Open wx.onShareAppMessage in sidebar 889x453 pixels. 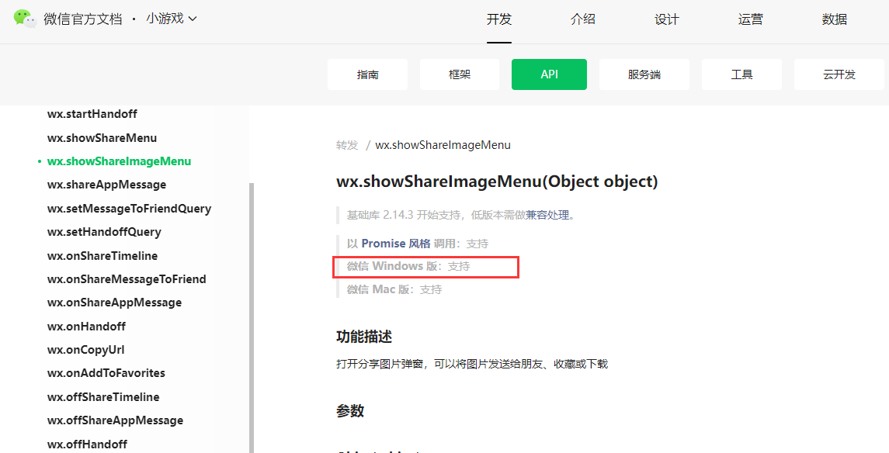(115, 303)
